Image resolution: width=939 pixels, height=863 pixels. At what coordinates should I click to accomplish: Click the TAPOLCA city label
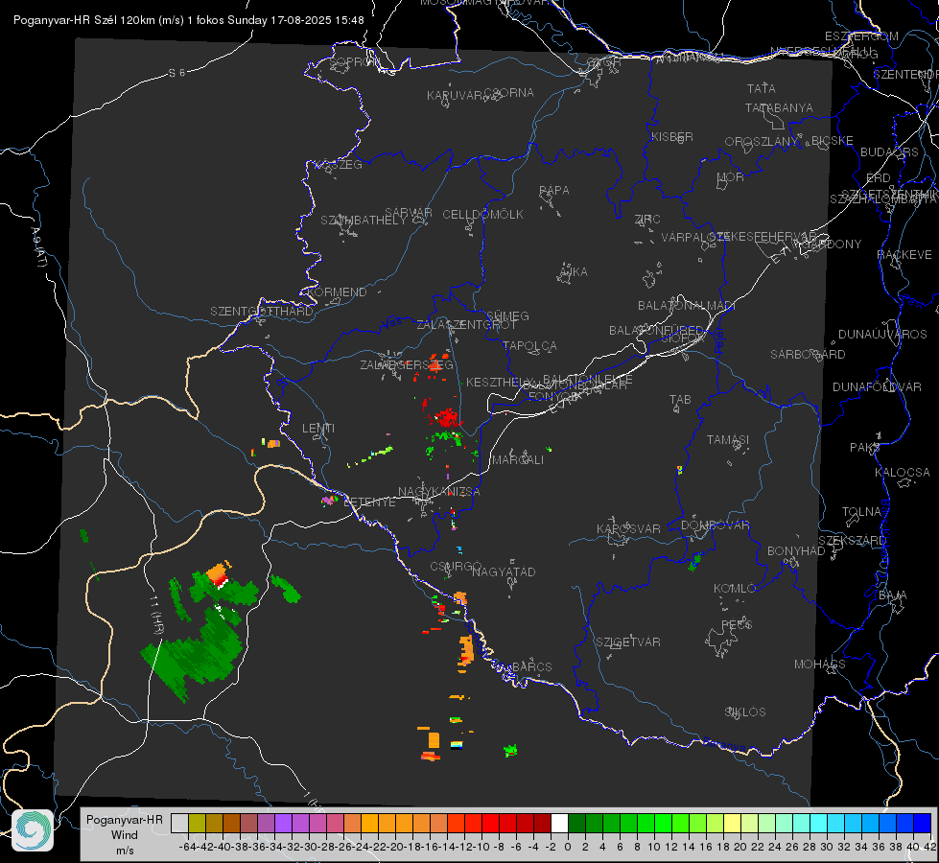pyautogui.click(x=529, y=345)
